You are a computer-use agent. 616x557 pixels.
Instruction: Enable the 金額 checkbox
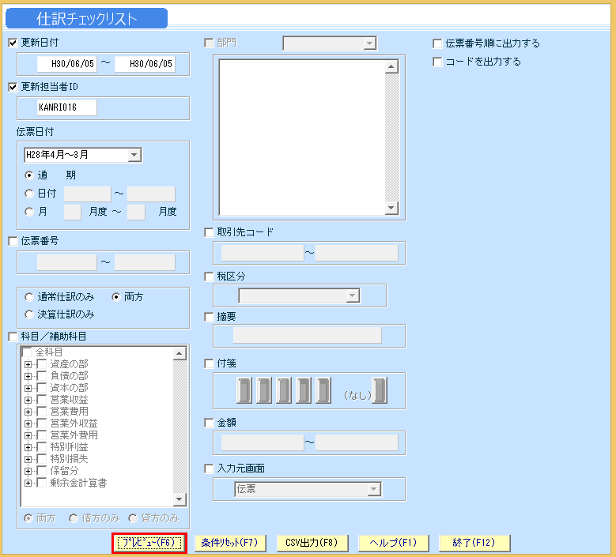point(209,423)
